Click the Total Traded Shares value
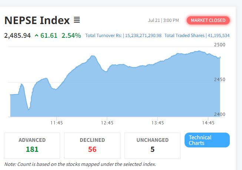 pyautogui.click(x=219, y=36)
